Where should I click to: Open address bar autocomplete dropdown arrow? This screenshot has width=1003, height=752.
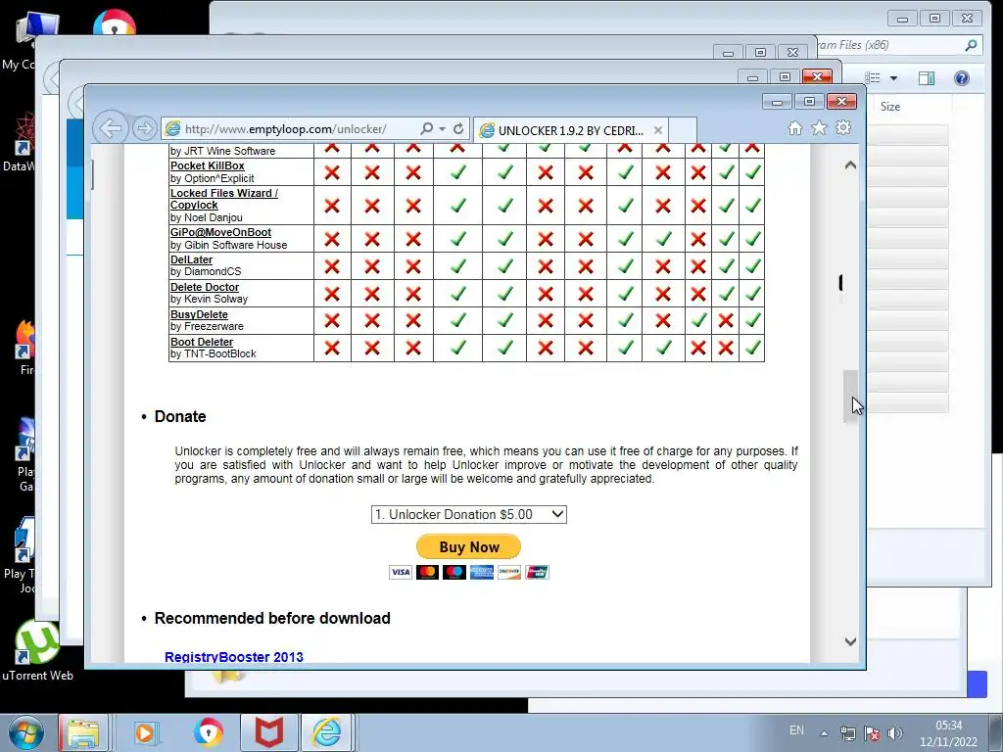(442, 128)
